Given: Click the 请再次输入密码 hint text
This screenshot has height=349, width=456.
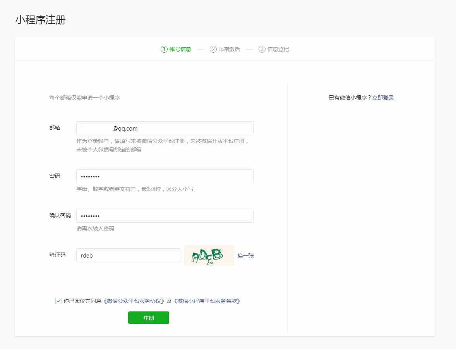Looking at the screenshot, I should [x=95, y=229].
